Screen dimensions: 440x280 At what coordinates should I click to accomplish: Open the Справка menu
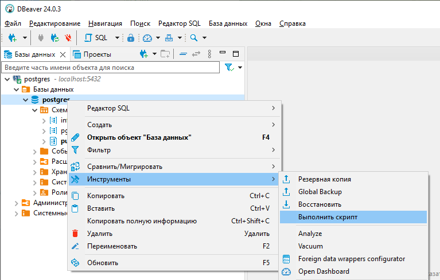tap(293, 23)
